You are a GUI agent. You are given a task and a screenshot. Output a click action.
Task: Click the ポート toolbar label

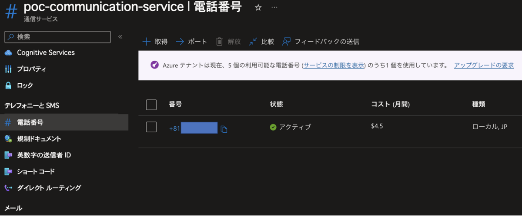(197, 42)
